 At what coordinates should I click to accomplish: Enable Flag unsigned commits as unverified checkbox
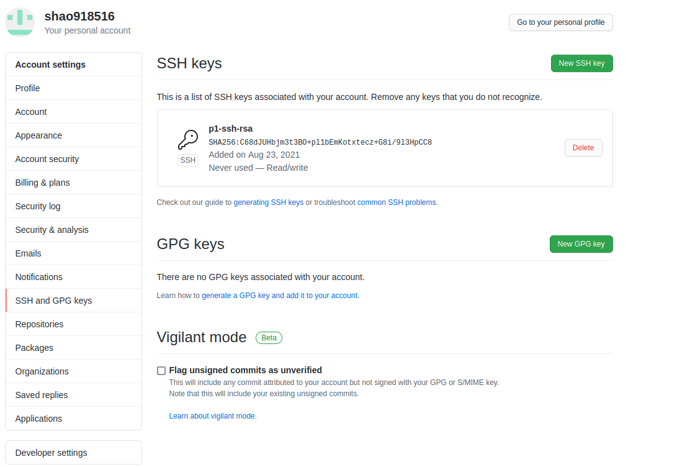(161, 371)
